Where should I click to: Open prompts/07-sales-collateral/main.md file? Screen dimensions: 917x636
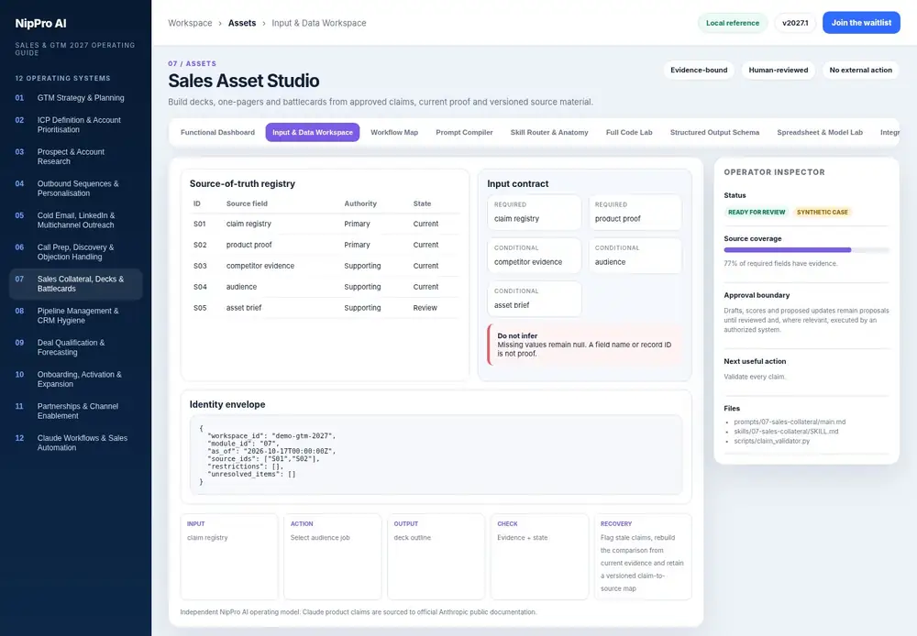(x=790, y=422)
